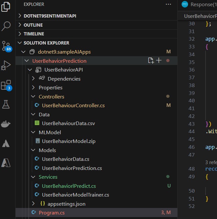Click the 'Controllers' folder label

pos(51,97)
